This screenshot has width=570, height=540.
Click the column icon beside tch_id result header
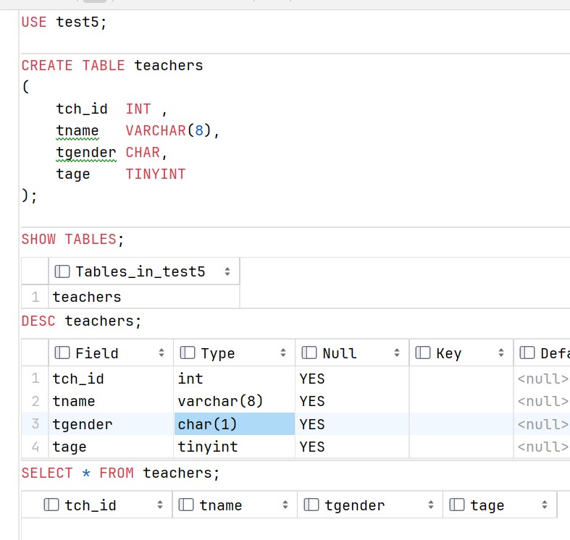[51, 505]
